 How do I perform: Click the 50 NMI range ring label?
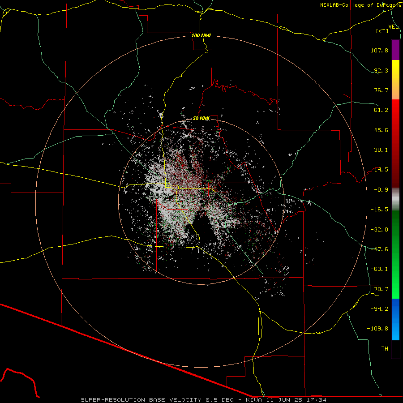201,119
